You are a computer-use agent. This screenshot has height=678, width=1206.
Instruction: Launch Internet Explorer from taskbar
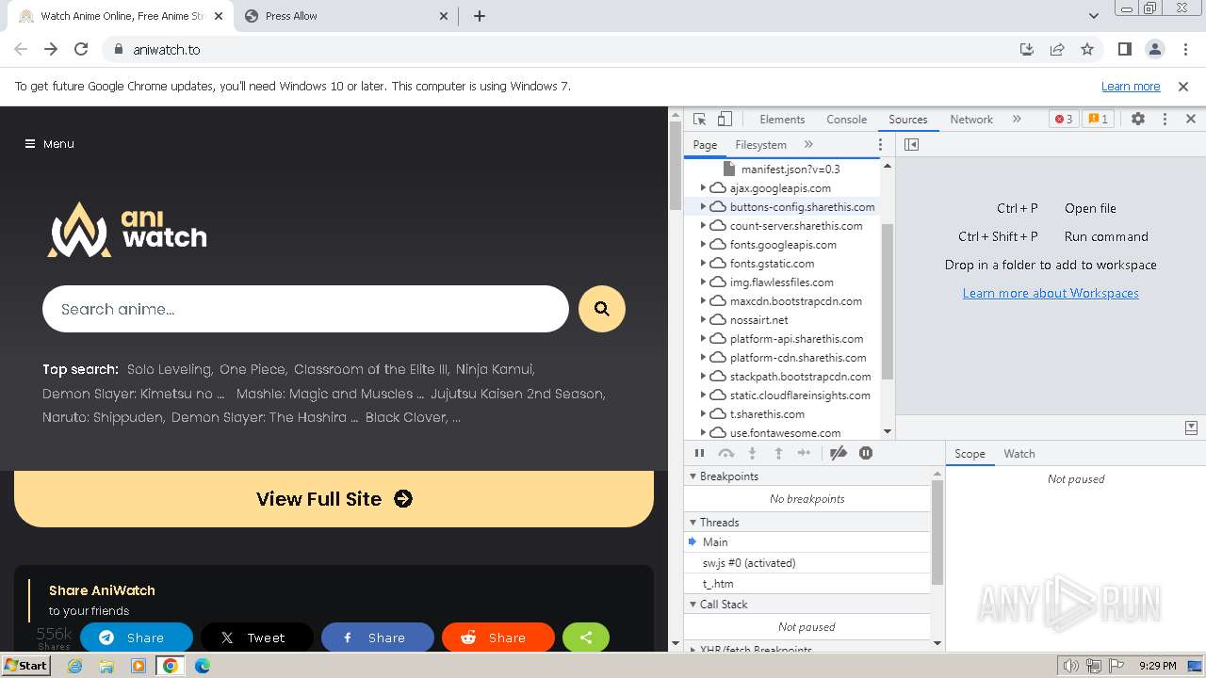tap(74, 666)
